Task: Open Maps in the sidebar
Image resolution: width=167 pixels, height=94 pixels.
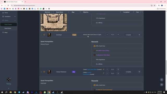Action: (x=9, y=32)
